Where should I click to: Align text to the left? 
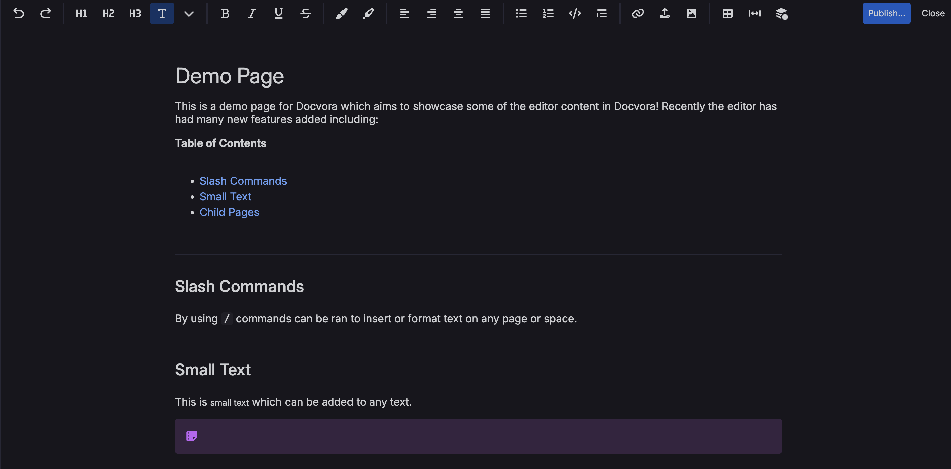(404, 14)
